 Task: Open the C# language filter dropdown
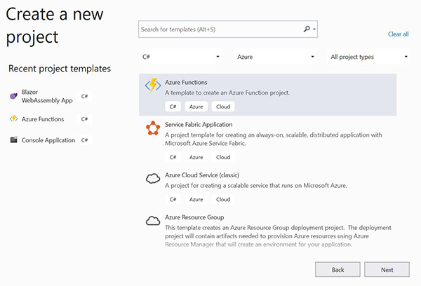point(180,57)
